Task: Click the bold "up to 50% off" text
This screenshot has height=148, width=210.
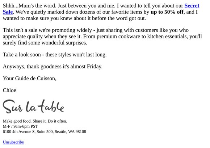Action: pos(167,12)
